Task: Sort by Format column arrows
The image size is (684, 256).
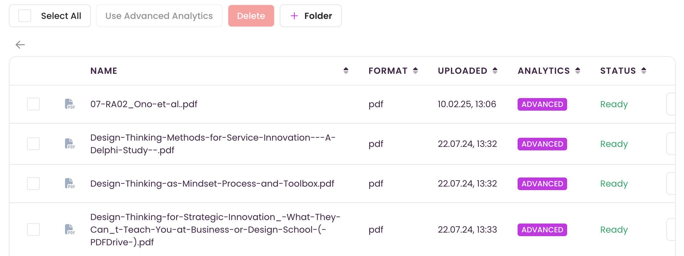Action: tap(415, 71)
